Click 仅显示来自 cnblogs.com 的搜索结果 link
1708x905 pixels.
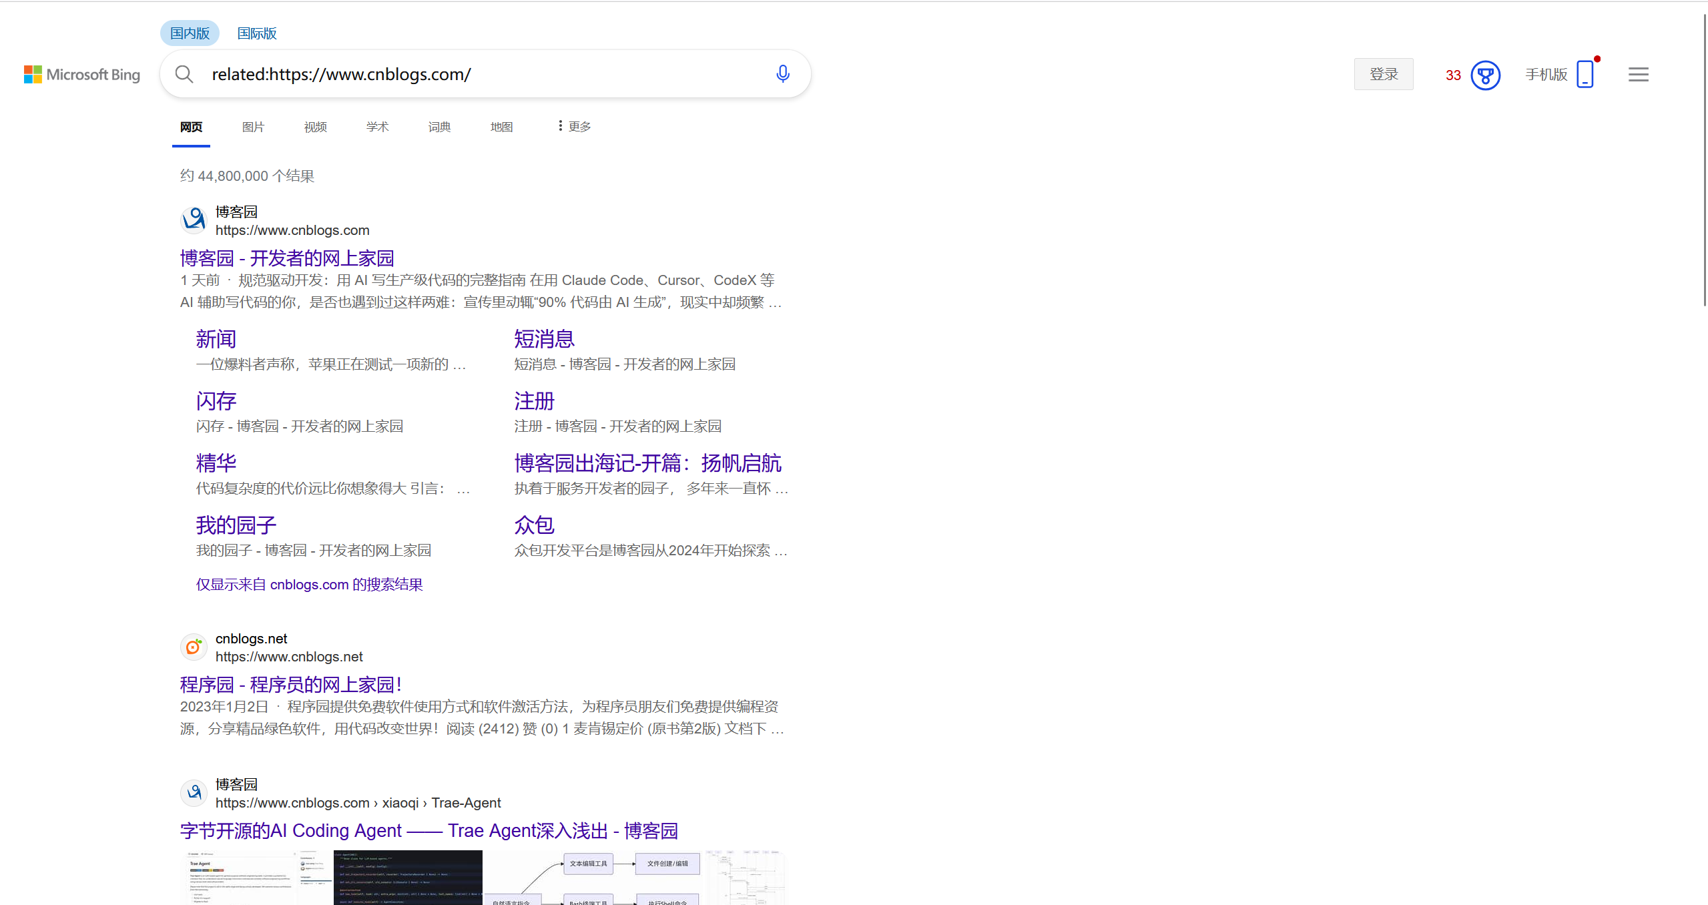308,584
